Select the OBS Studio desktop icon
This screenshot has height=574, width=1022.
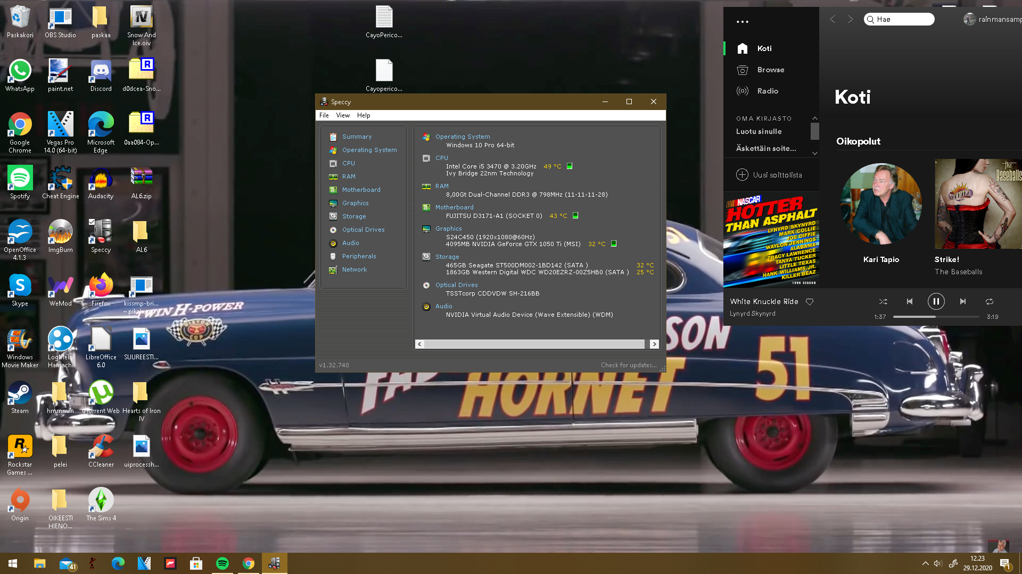(x=60, y=21)
